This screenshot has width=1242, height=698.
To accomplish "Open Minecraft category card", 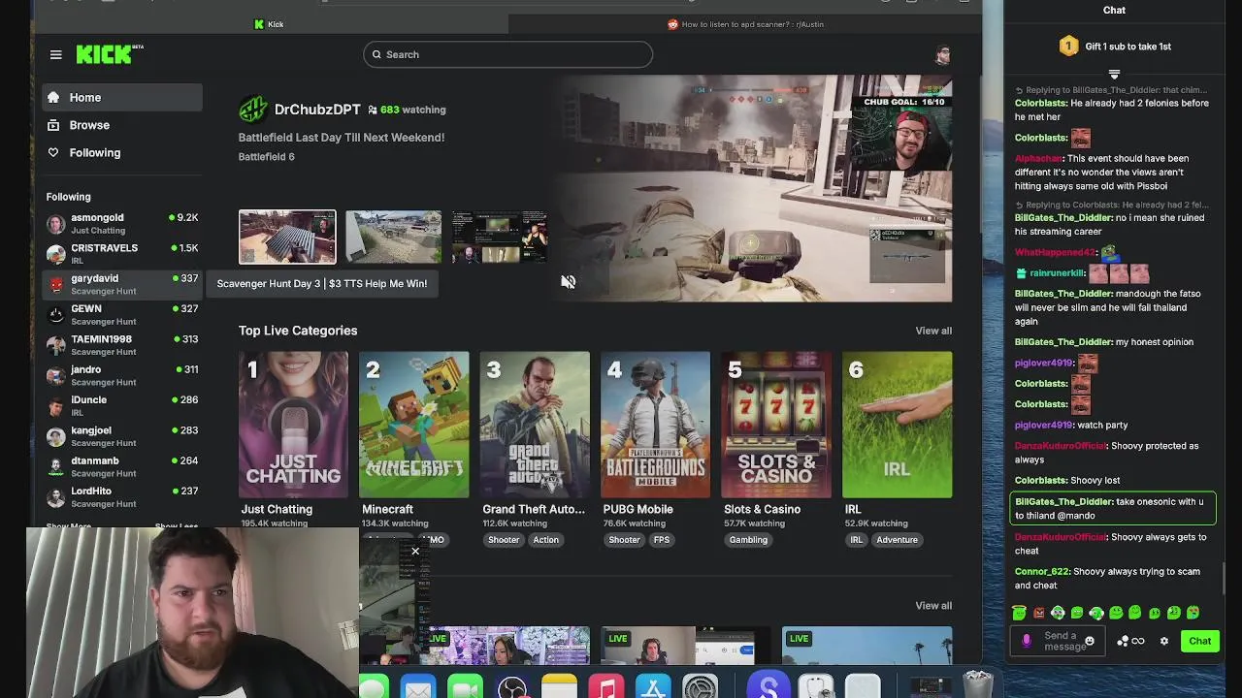I will 414,425.
